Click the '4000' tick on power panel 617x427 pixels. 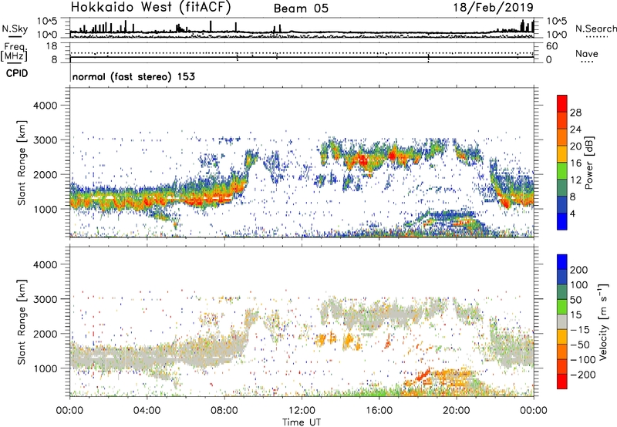(x=45, y=106)
